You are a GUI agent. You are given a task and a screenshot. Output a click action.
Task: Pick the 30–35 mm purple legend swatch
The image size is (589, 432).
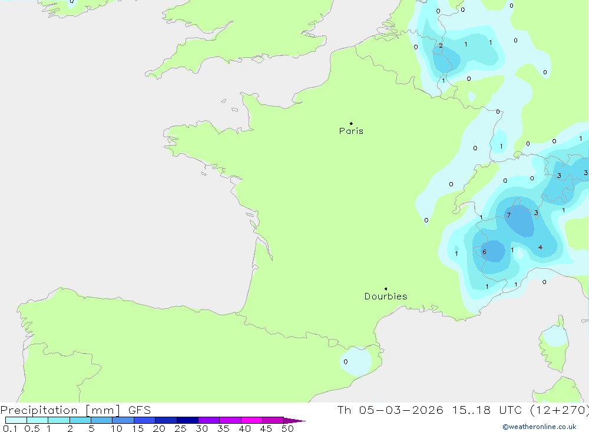coord(209,420)
